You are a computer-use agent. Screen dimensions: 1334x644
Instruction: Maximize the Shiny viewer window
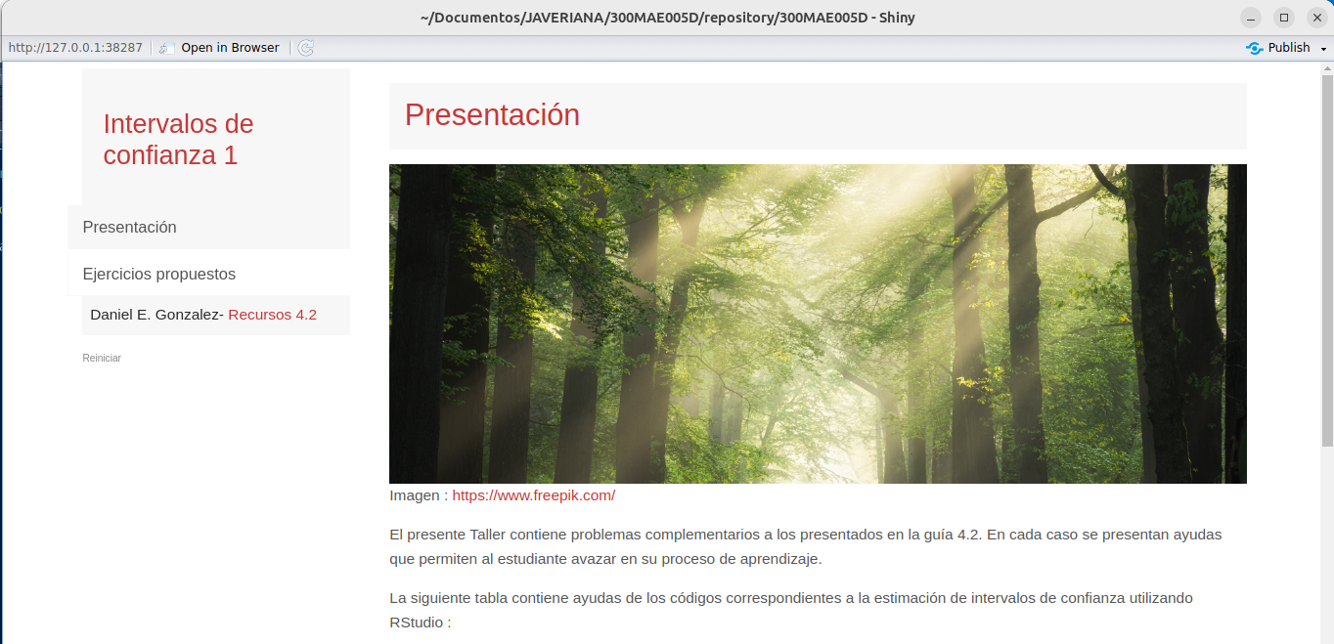point(1284,18)
